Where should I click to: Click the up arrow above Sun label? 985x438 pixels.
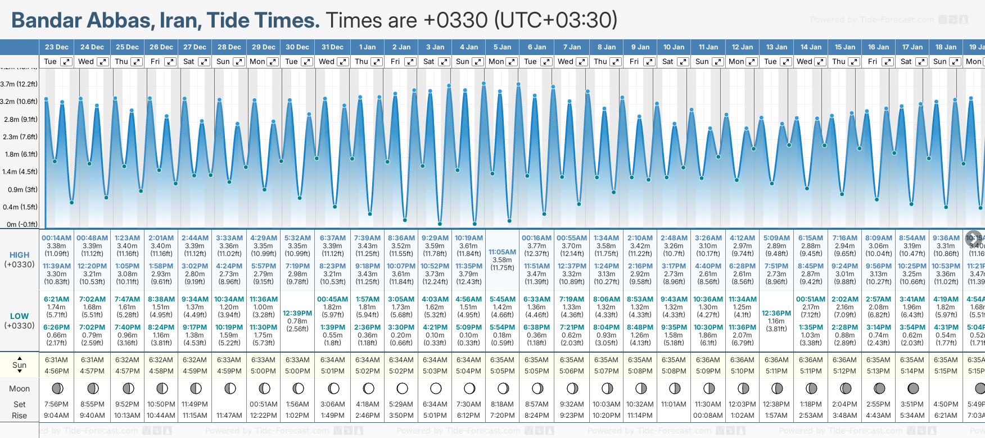[x=20, y=358]
